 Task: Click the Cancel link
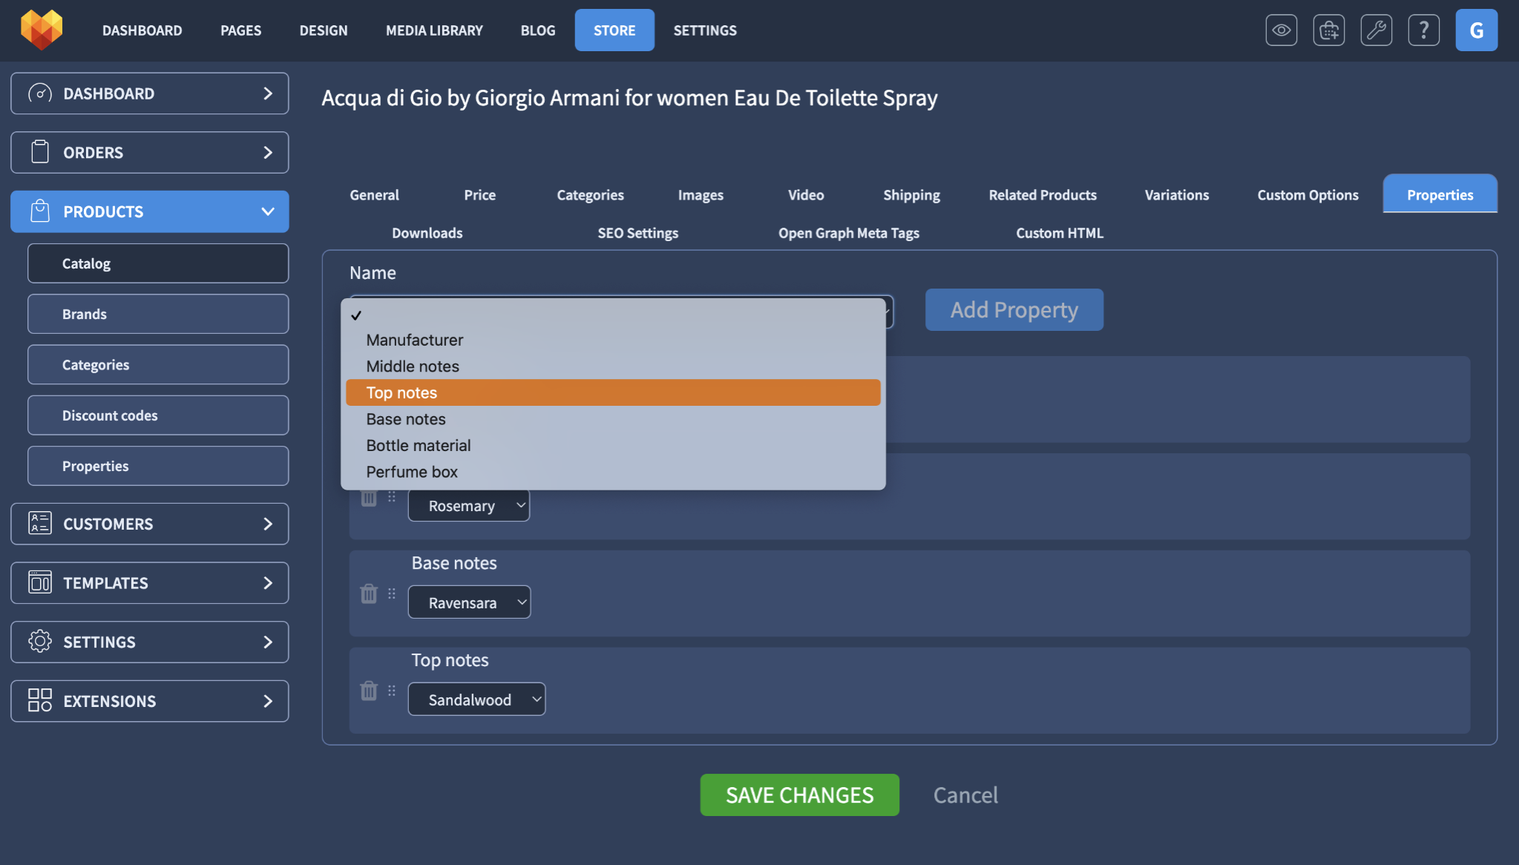(x=965, y=795)
